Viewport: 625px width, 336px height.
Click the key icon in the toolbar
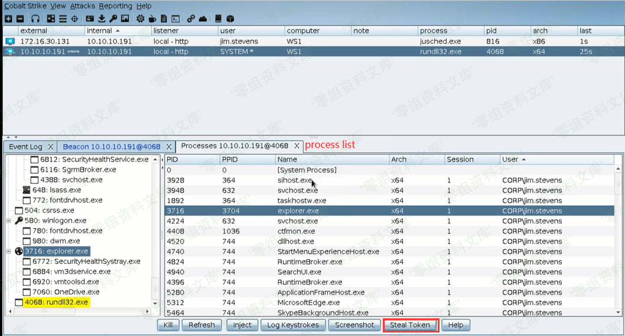point(112,18)
